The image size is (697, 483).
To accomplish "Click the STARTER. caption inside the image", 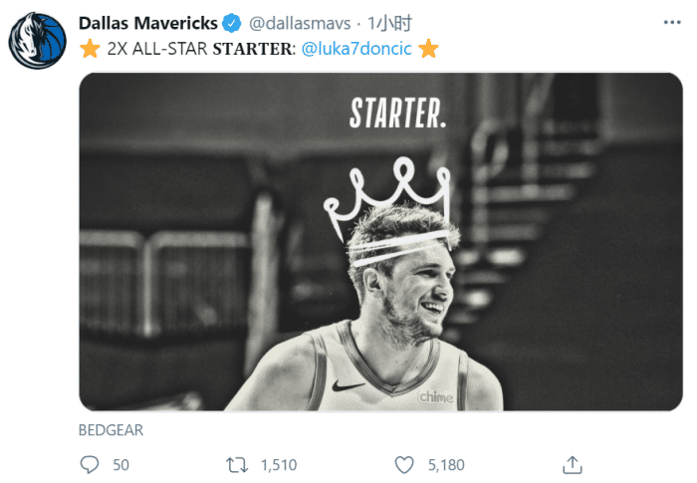I will (396, 115).
